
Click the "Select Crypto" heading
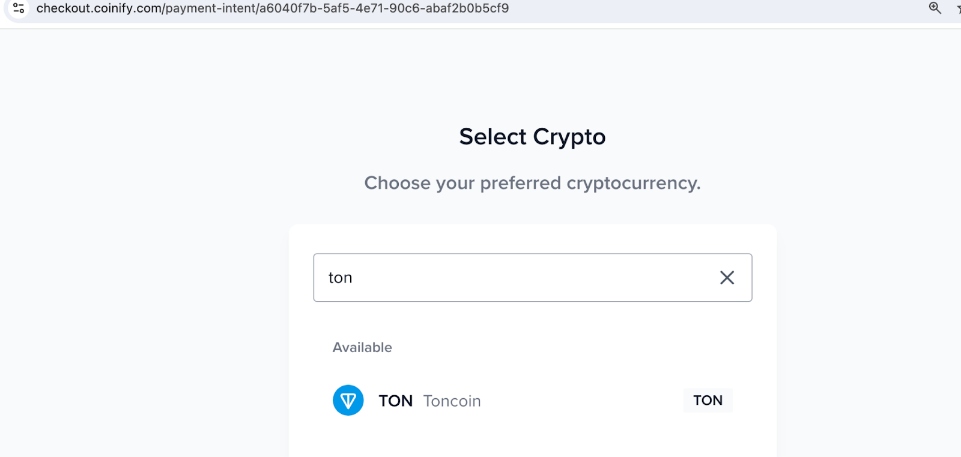pyautogui.click(x=532, y=137)
